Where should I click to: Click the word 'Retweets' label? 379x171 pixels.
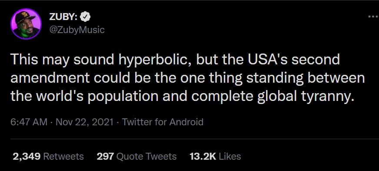coord(63,156)
